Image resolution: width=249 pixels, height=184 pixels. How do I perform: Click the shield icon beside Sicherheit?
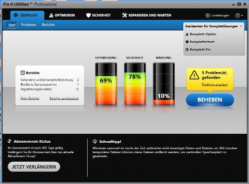[x=88, y=15]
